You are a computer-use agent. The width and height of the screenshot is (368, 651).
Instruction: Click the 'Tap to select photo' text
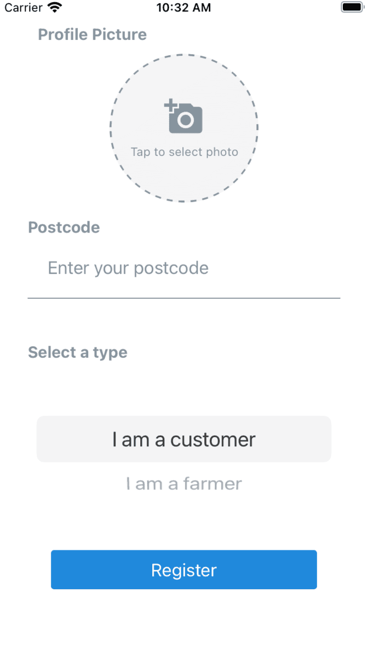pos(184,152)
